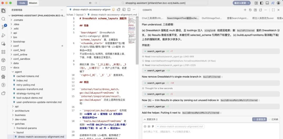
Task: Open Comate panel more options ellipsis
Action: [x=265, y=10]
